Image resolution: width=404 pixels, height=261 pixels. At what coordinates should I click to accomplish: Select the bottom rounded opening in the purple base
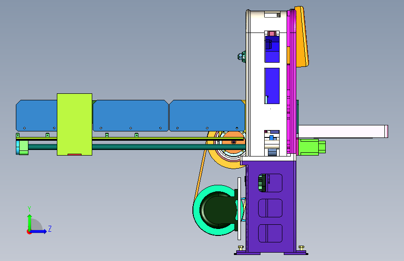(x=270, y=233)
